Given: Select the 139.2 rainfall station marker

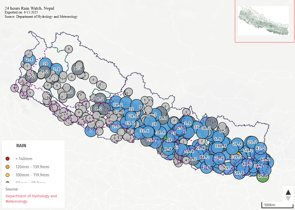Looking at the screenshot, I should click(x=236, y=157).
